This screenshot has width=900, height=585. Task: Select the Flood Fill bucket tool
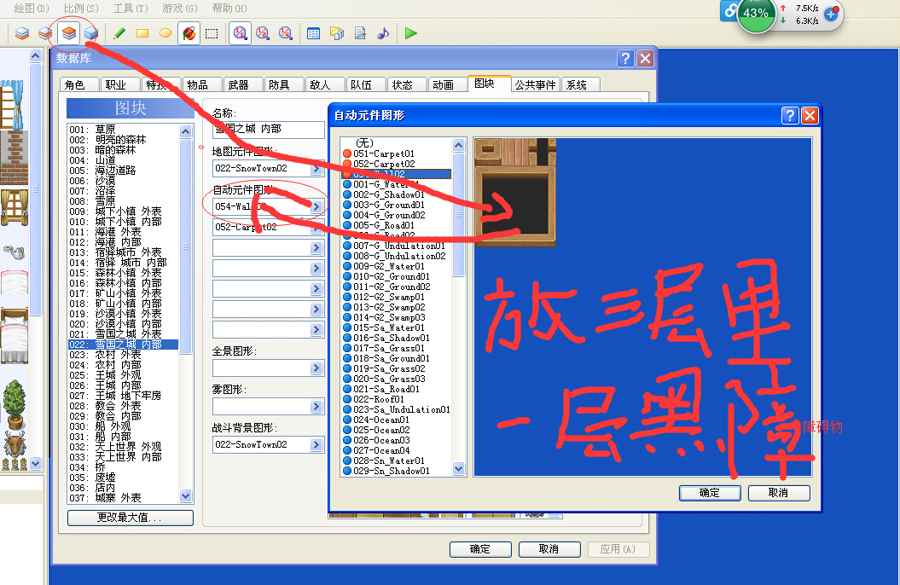coord(189,33)
